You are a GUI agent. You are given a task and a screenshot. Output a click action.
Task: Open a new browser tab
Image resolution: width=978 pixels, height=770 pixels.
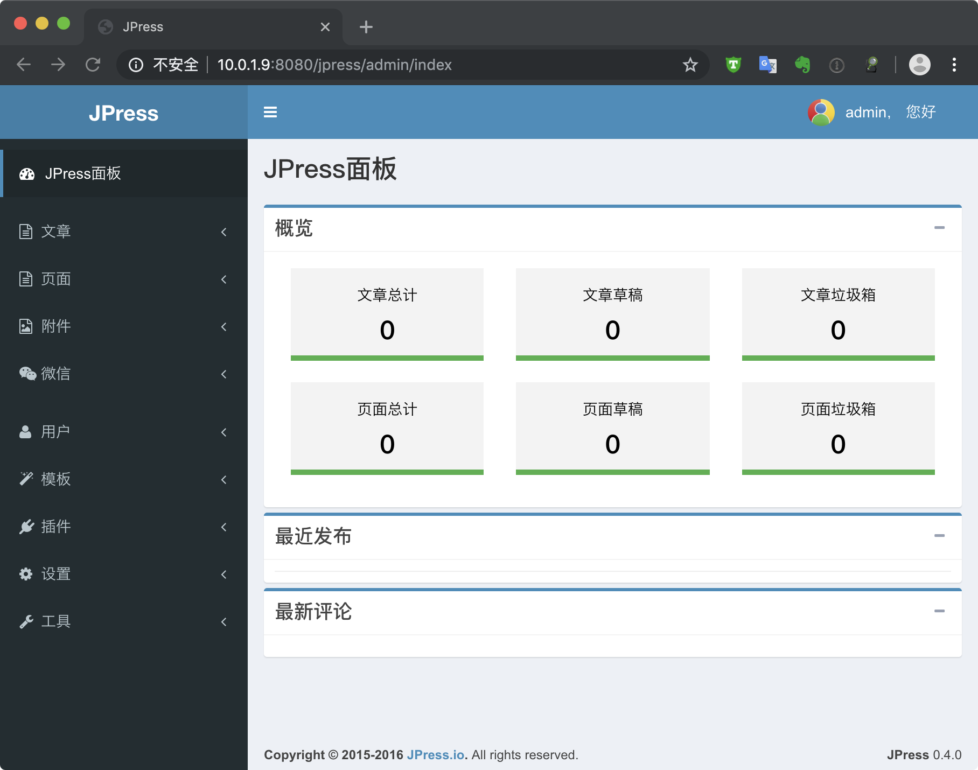(x=366, y=26)
